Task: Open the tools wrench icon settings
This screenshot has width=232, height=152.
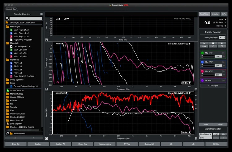Action: click(x=222, y=46)
